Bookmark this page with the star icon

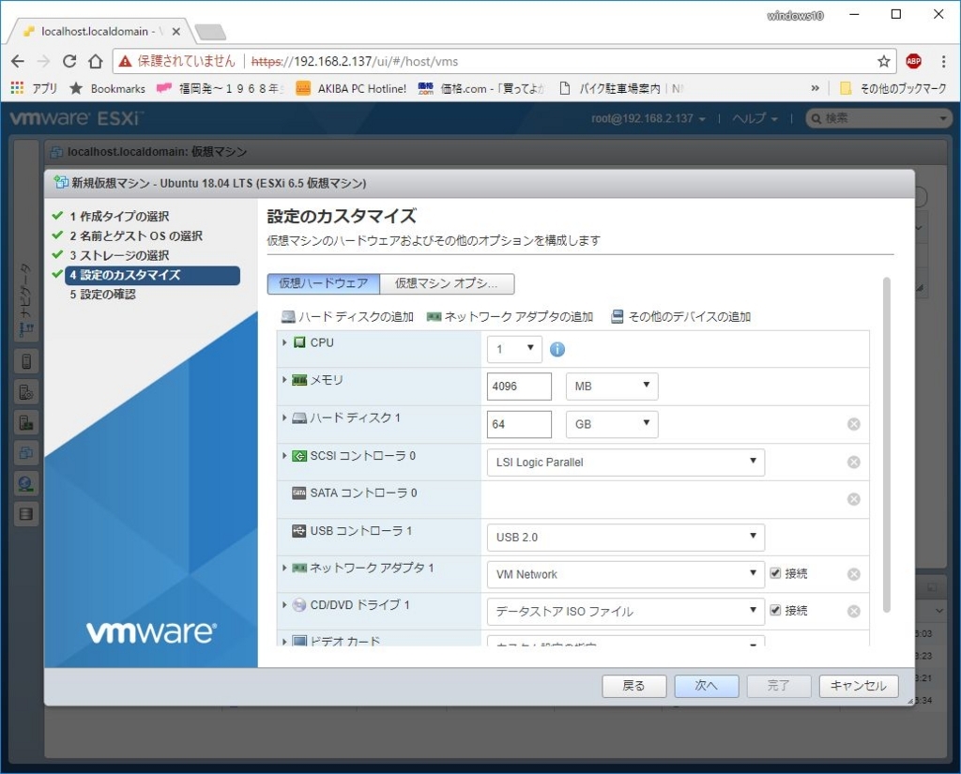[x=883, y=61]
